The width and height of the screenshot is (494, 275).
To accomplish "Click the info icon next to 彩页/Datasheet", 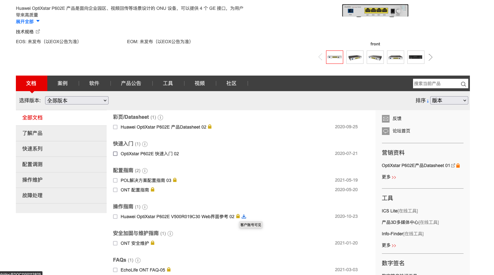I will click(x=160, y=117).
